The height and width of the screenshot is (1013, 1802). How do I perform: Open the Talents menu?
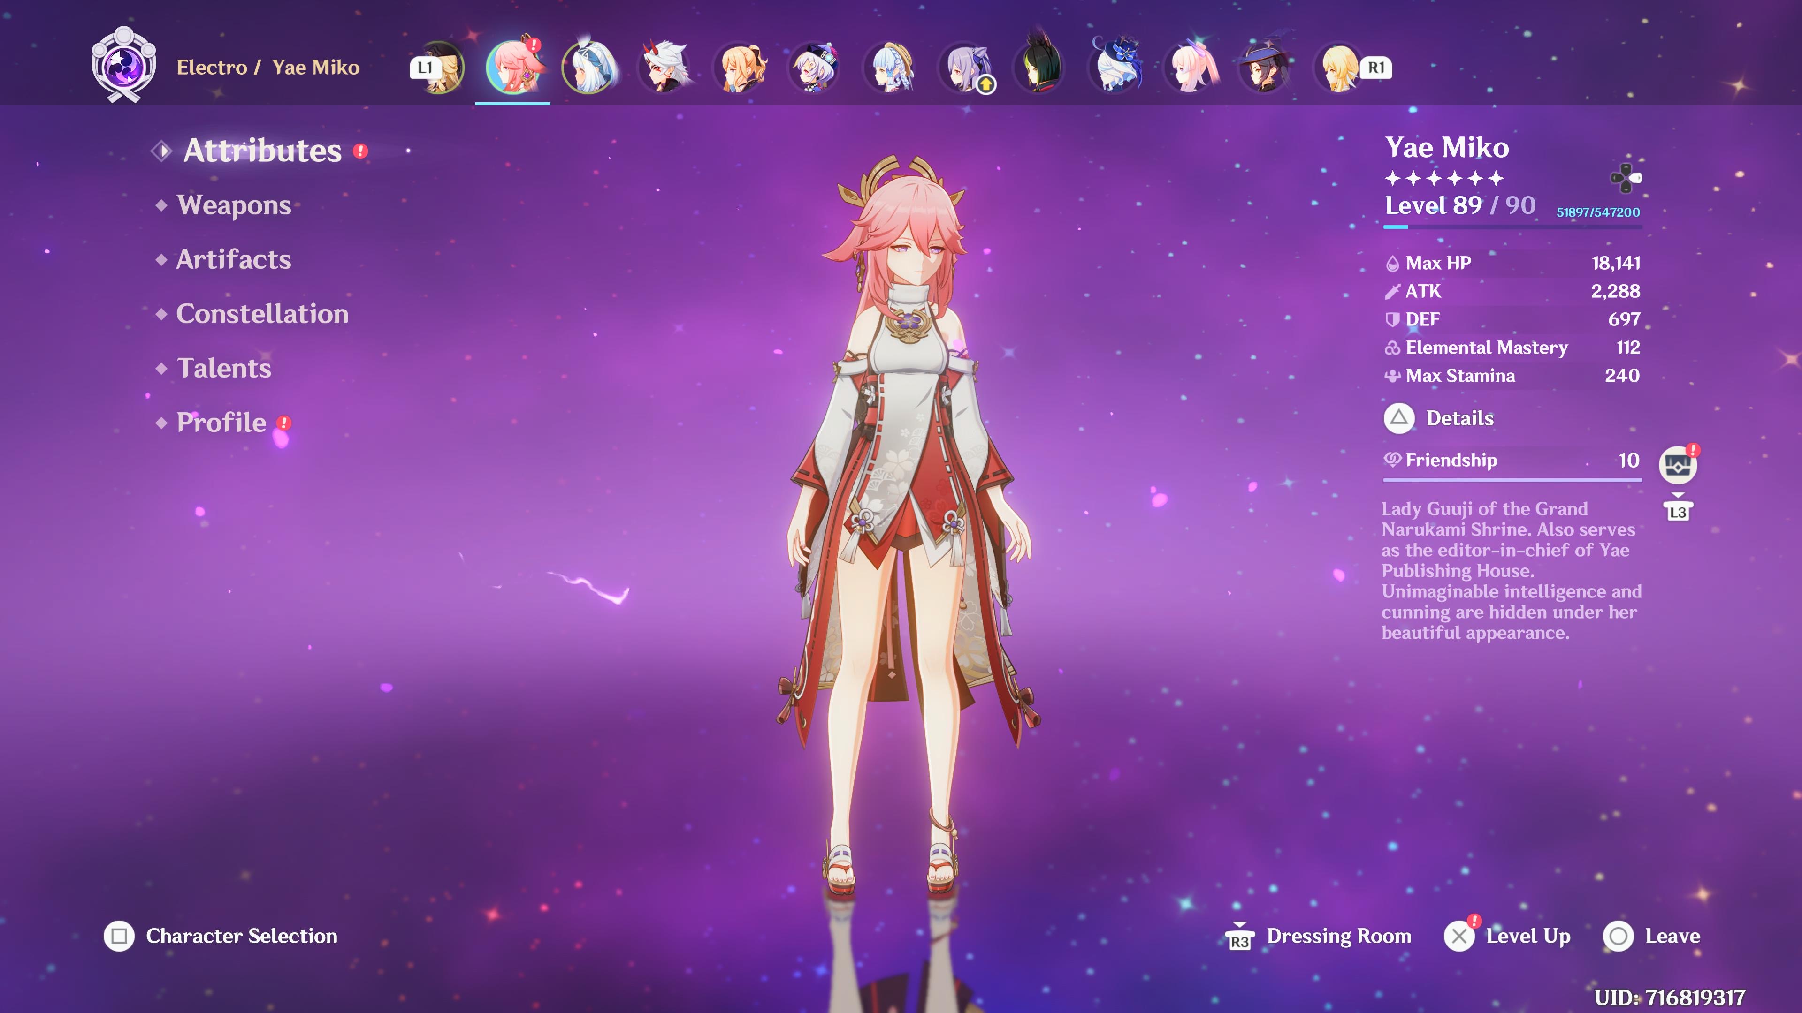(x=224, y=369)
